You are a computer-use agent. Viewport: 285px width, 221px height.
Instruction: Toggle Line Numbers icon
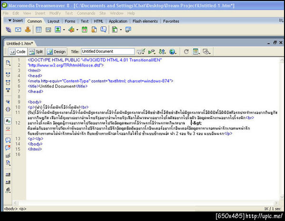[8, 121]
